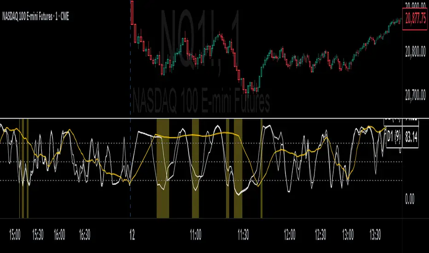Viewport: 429px width, 253px height.
Task: Click the NASDAQ 100 E-mini Futures symbol title
Action: coord(35,17)
